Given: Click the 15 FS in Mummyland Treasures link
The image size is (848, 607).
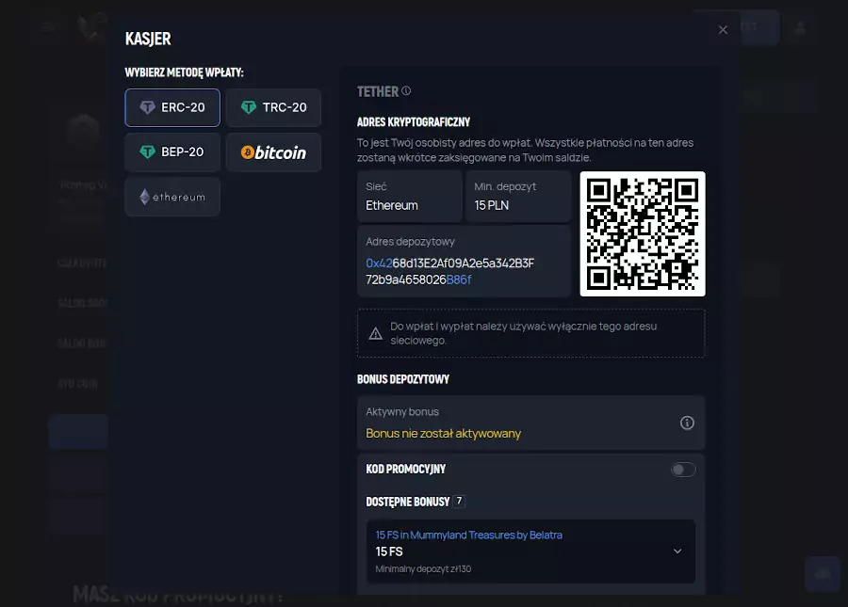Looking at the screenshot, I should tap(468, 535).
